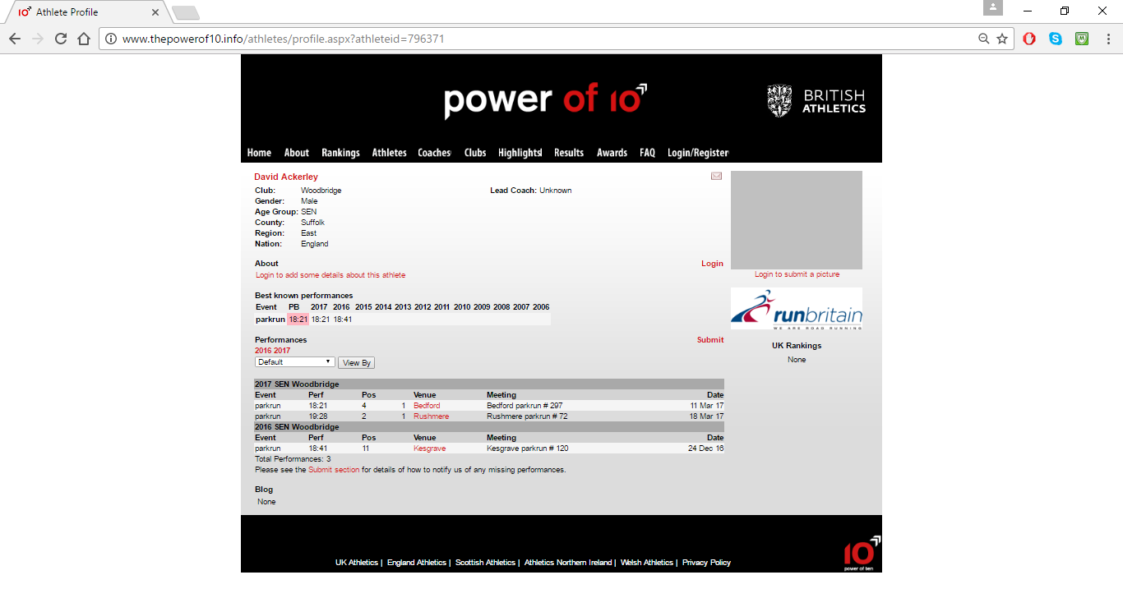The height and width of the screenshot is (598, 1123).
Task: Open the Opera extension icon
Action: pyautogui.click(x=1029, y=39)
